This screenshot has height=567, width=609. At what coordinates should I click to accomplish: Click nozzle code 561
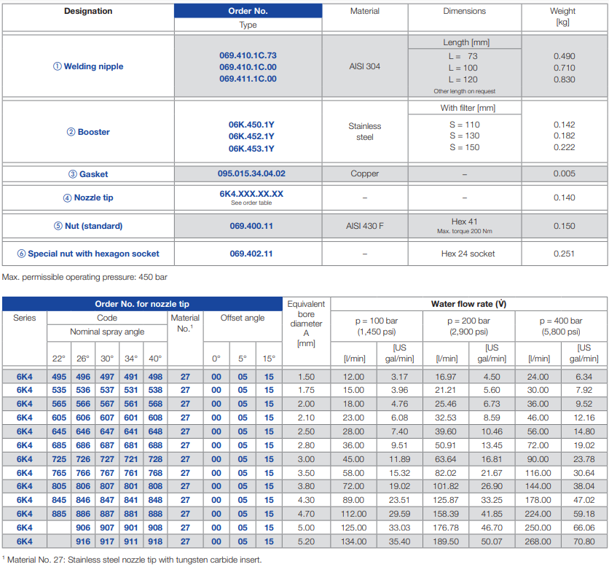(131, 404)
